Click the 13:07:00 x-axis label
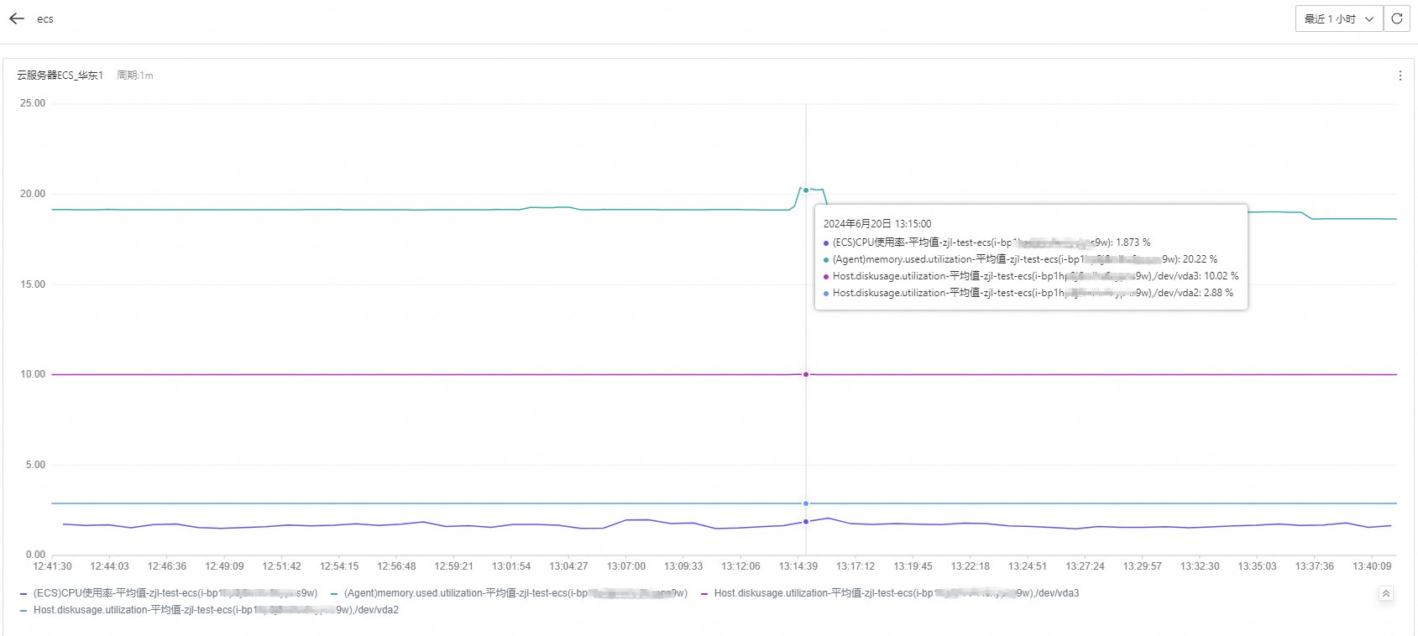 pyautogui.click(x=626, y=566)
